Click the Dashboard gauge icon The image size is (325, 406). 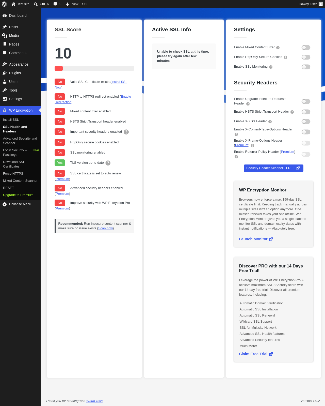click(5, 16)
